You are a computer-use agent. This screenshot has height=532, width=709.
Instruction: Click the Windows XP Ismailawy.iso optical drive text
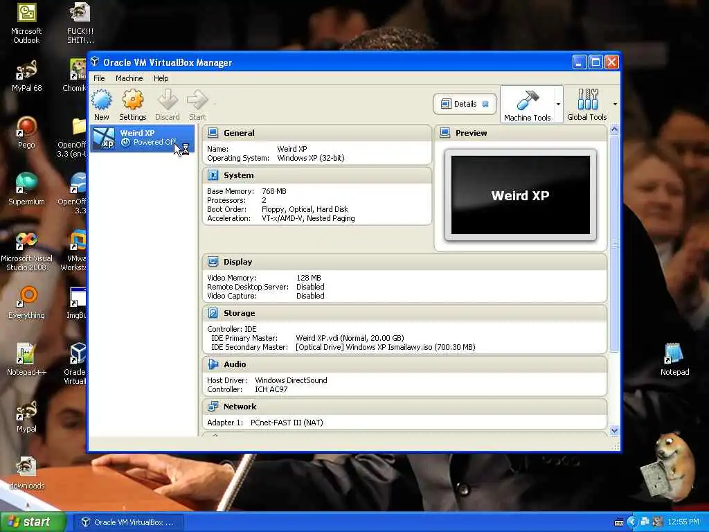coord(385,347)
